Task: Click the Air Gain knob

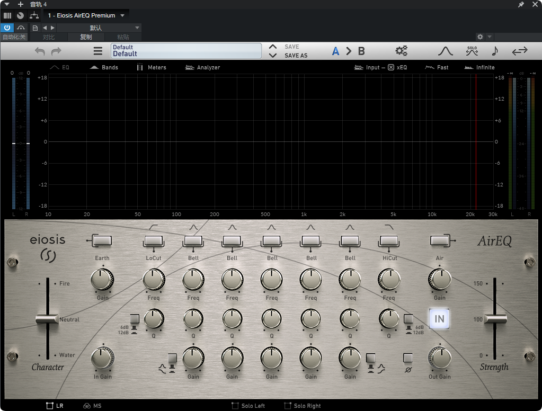Action: 440,279
